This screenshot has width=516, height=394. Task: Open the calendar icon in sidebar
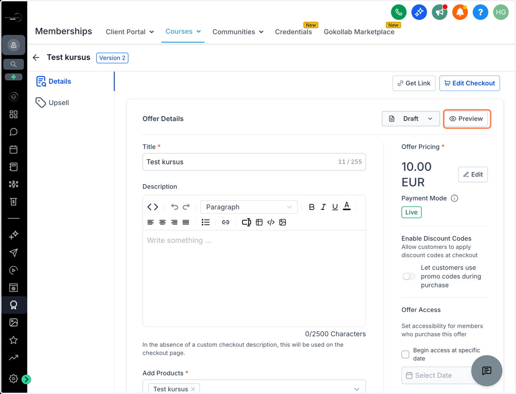click(14, 149)
